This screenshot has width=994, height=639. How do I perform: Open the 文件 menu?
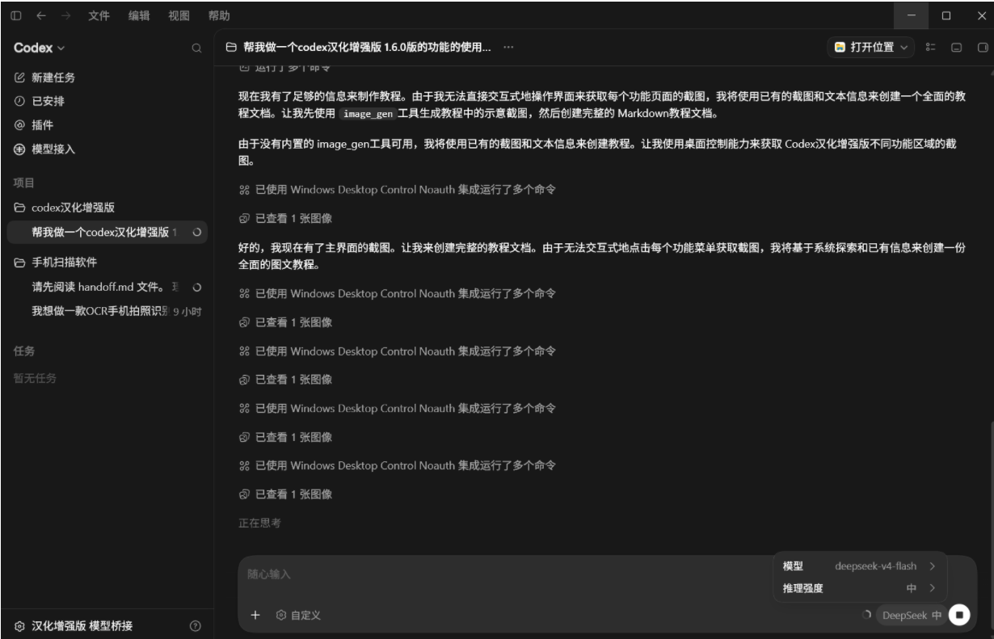click(x=99, y=16)
